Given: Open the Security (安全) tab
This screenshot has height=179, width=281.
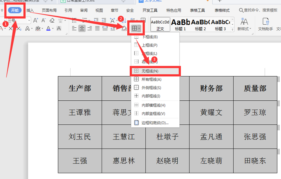Looking at the screenshot, I should coord(130,10).
